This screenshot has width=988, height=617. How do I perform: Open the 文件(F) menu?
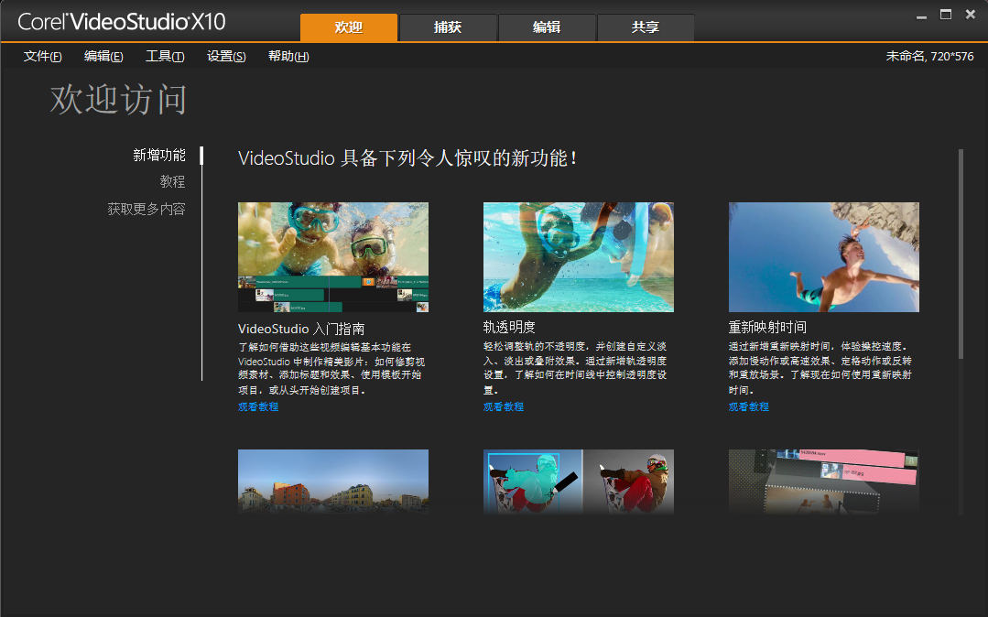coord(43,56)
